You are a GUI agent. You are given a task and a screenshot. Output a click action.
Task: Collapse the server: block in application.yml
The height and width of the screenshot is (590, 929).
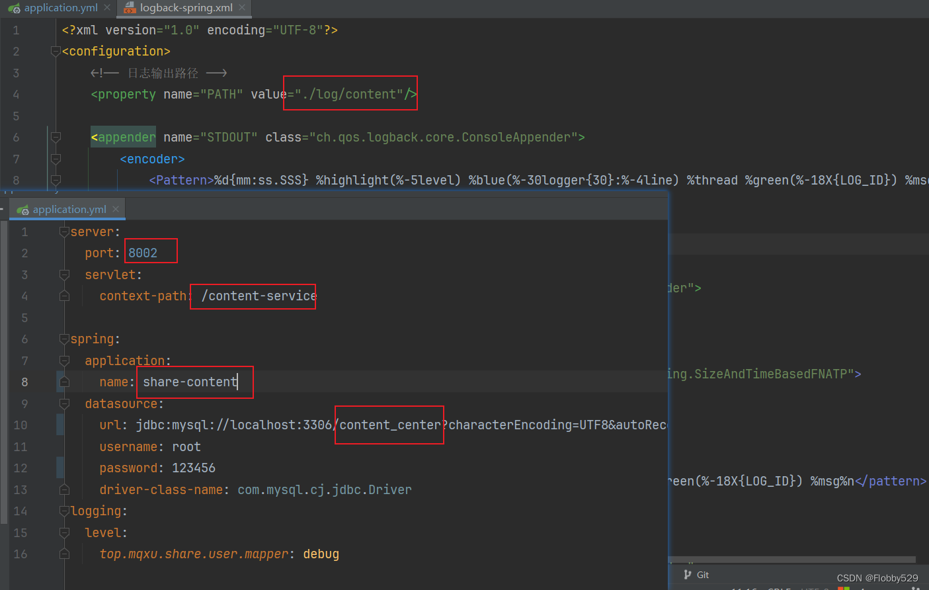pyautogui.click(x=64, y=232)
